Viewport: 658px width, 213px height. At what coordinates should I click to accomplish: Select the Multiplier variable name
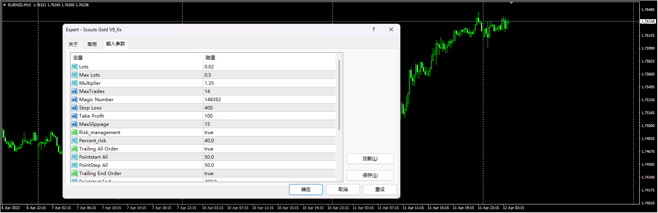[x=90, y=83]
